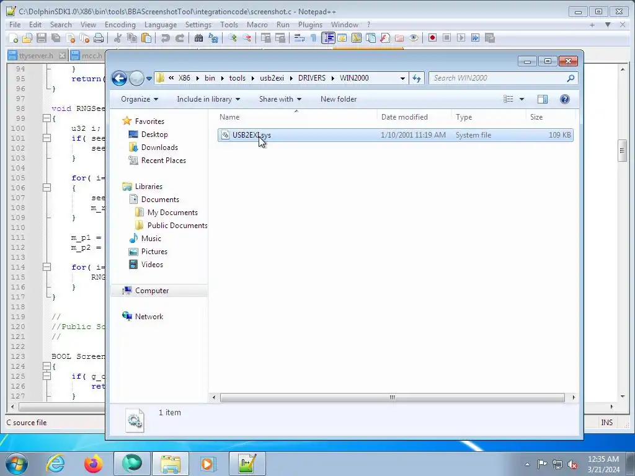Screen dimensions: 635x476
Task: Click the Close All icon in Notepad++ toolbar
Action: pyautogui.click(x=84, y=38)
